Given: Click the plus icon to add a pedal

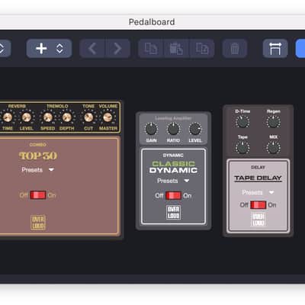Looking at the screenshot, I should (41, 48).
